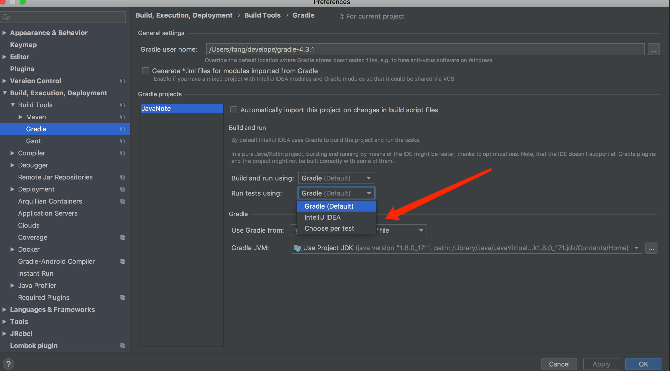The height and width of the screenshot is (371, 670).
Task: Browse for Gradle user home with the ellipsis icon
Action: pyautogui.click(x=654, y=49)
